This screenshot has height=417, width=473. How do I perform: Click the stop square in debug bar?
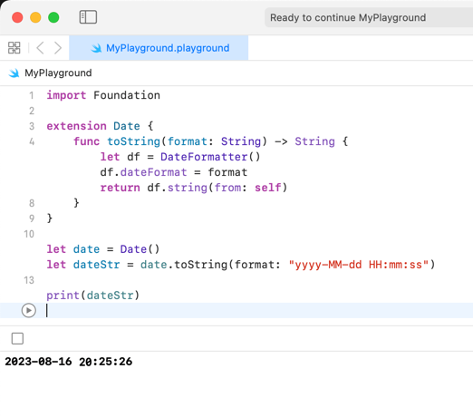pos(17,338)
